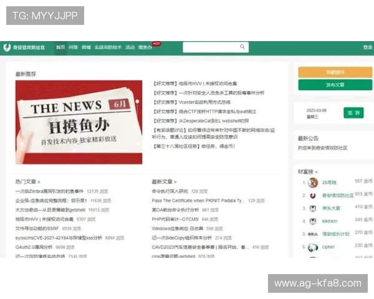Open hot article about Zimbra phishing incident
Viewport: 374px width, 299px height.
(x=49, y=191)
